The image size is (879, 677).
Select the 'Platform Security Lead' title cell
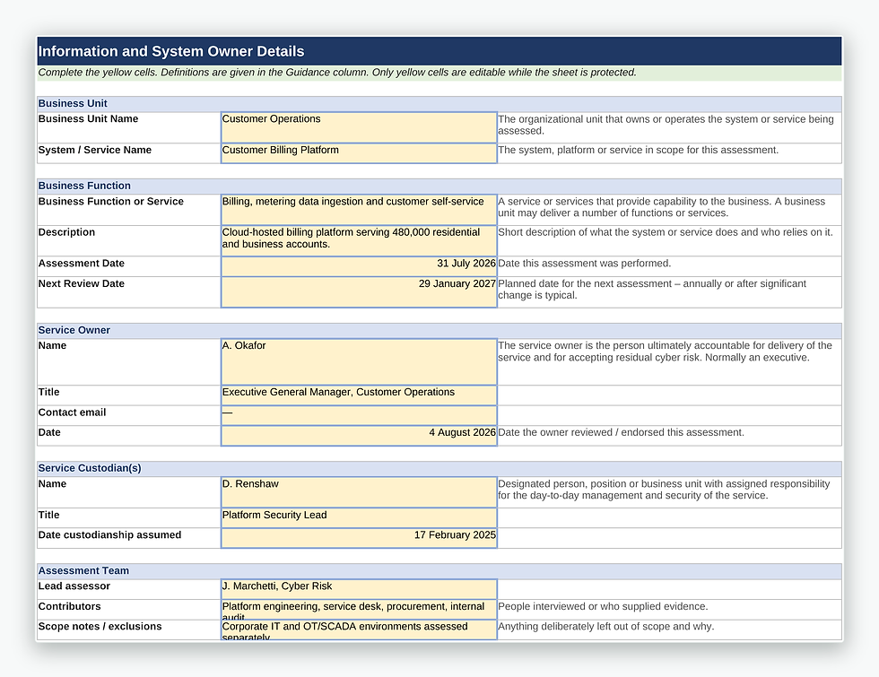coord(359,518)
